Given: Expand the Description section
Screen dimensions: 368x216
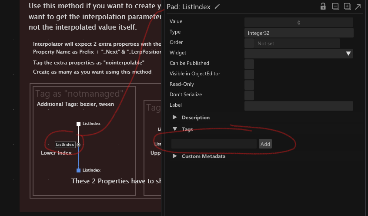Looking at the screenshot, I should (175, 118).
